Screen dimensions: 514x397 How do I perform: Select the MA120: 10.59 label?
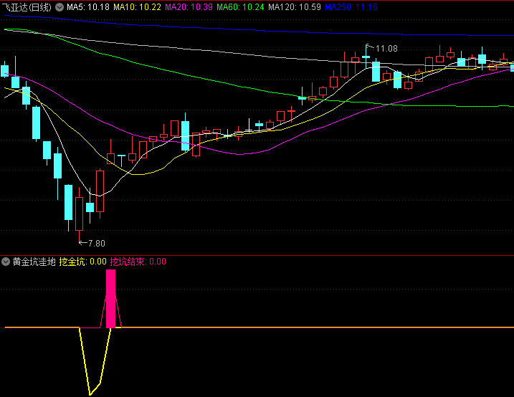tap(295, 7)
